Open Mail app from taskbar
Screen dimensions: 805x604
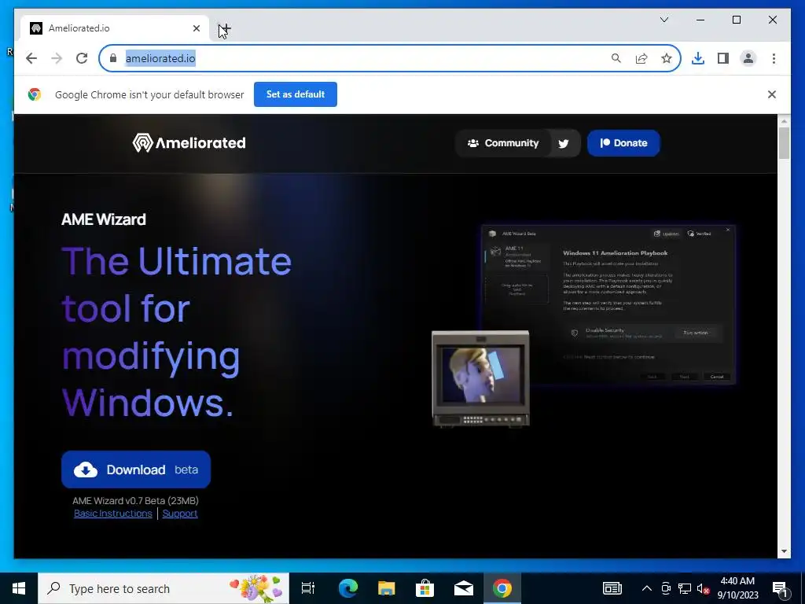tap(464, 588)
